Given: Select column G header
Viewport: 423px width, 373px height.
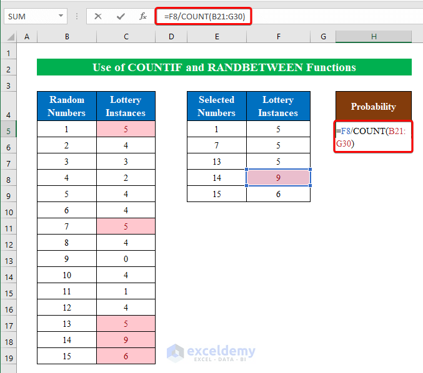Looking at the screenshot, I should click(323, 37).
